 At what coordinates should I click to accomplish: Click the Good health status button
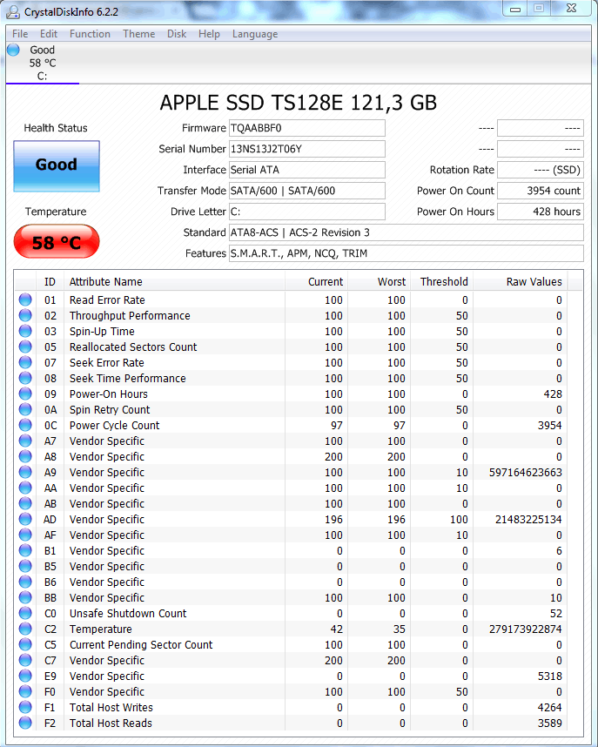point(57,165)
